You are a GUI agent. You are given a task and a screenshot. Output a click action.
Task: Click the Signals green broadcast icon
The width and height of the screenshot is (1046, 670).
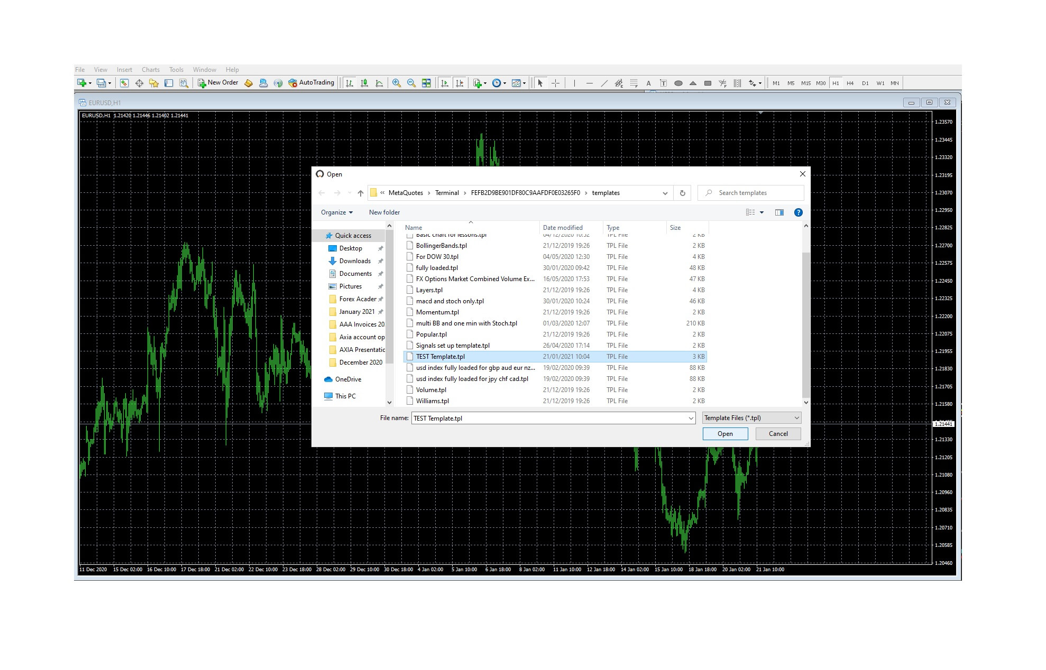[278, 83]
